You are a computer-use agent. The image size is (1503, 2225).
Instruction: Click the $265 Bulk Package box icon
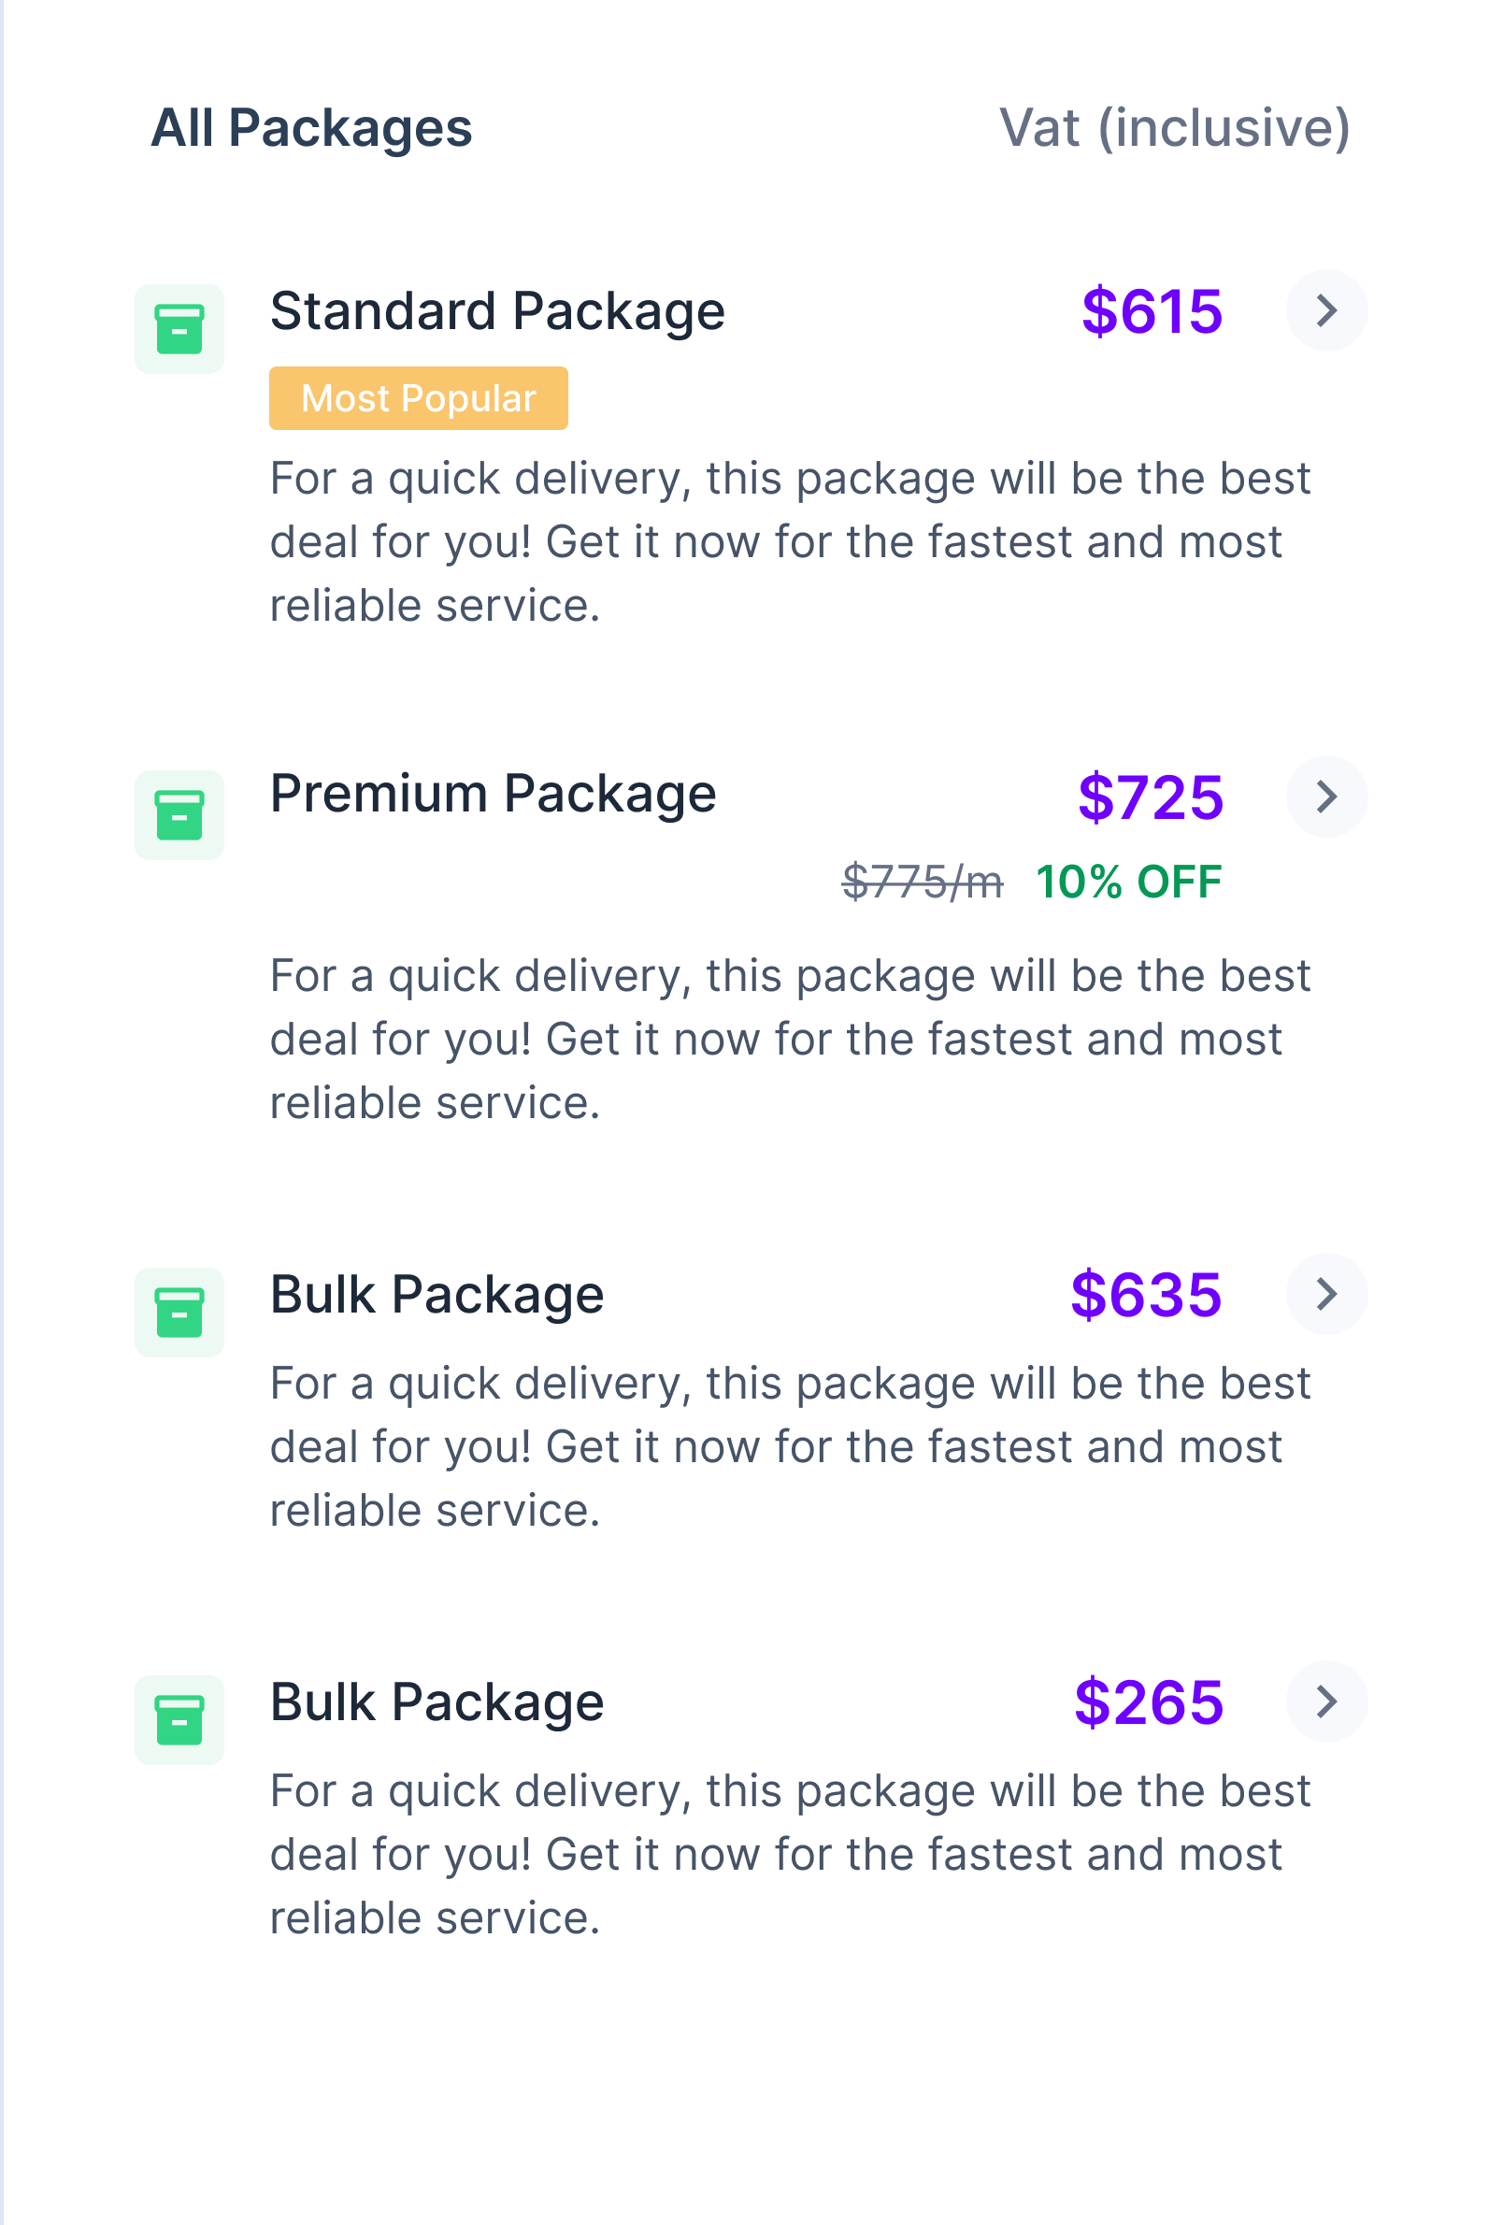179,1719
